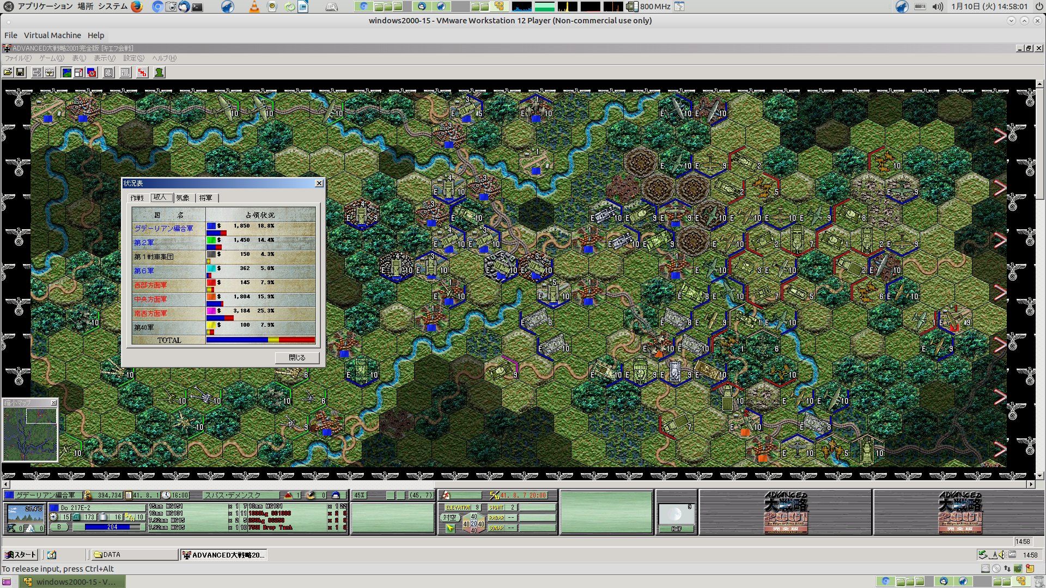Click the 第40軍 row name
The height and width of the screenshot is (588, 1046).
coord(144,328)
